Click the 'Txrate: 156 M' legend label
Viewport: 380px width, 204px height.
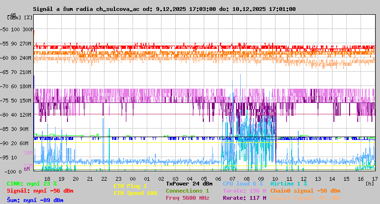point(245,191)
